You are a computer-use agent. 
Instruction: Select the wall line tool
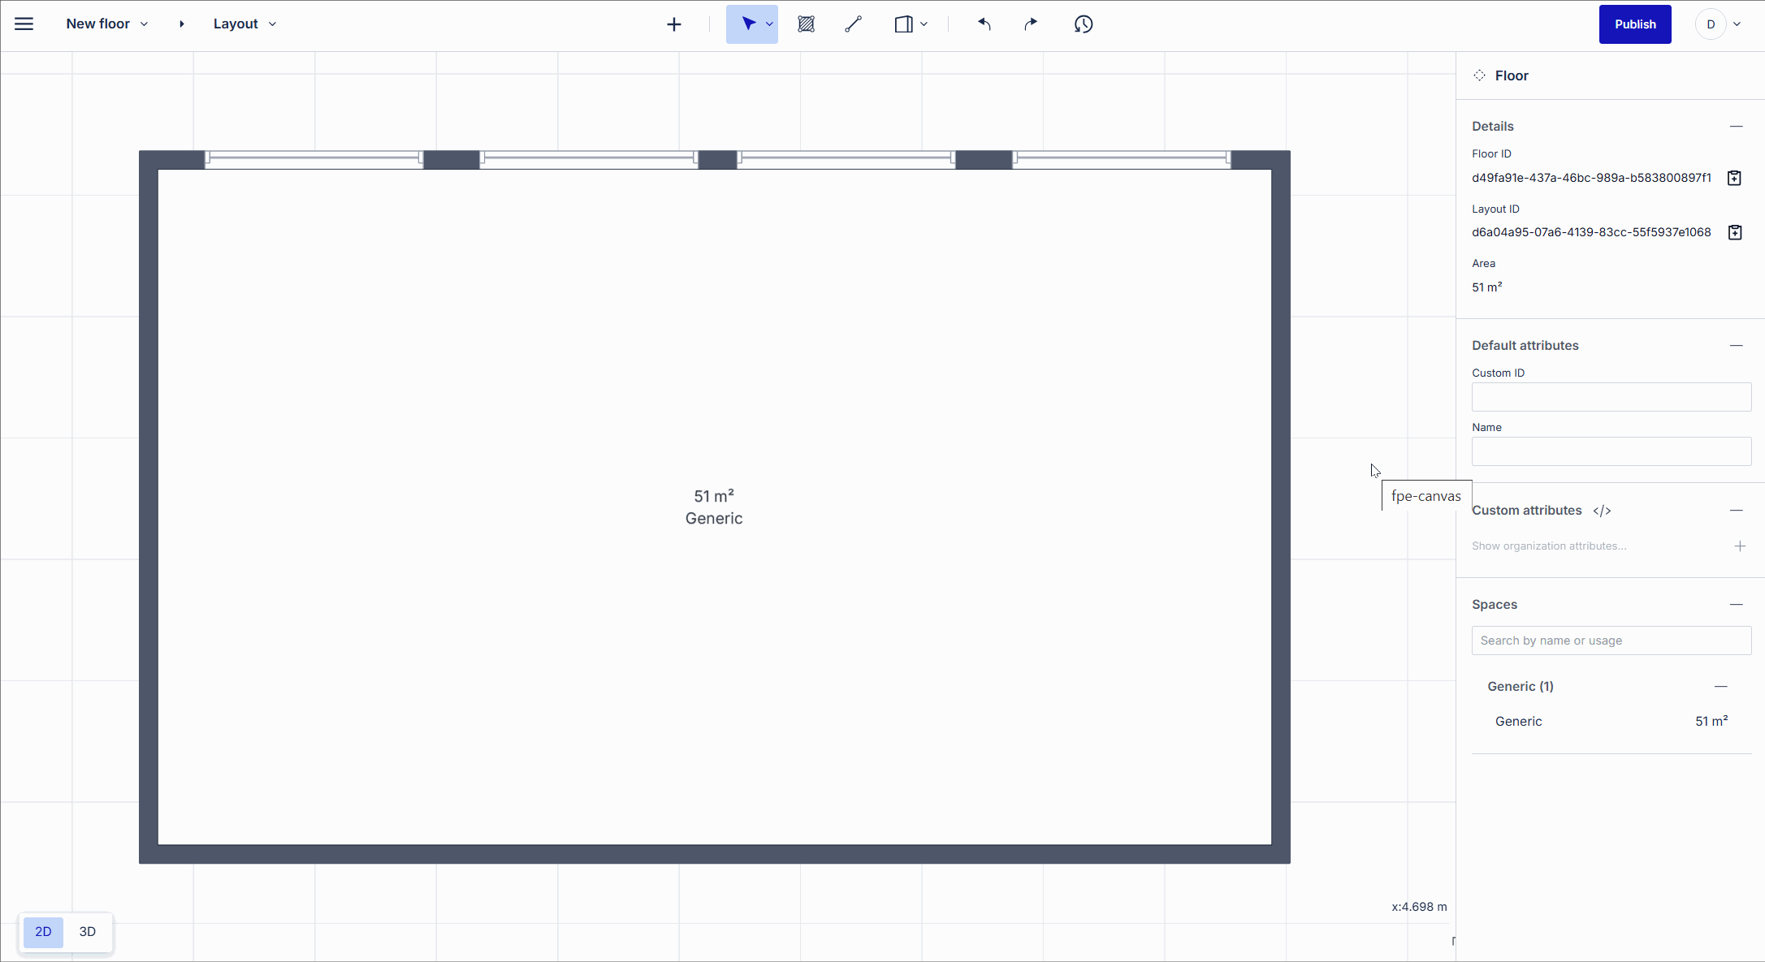point(853,24)
